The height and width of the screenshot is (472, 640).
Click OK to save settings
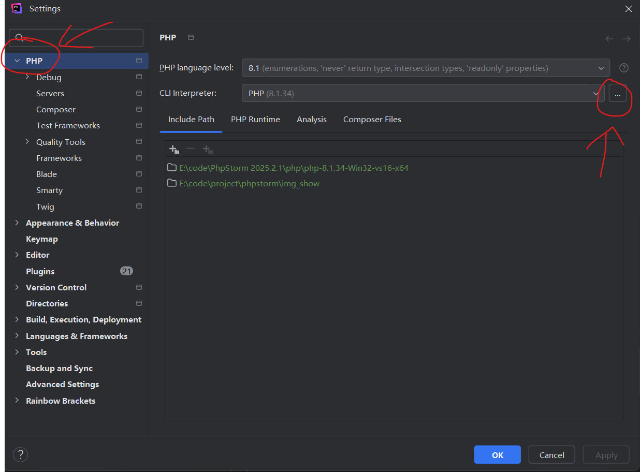point(497,454)
